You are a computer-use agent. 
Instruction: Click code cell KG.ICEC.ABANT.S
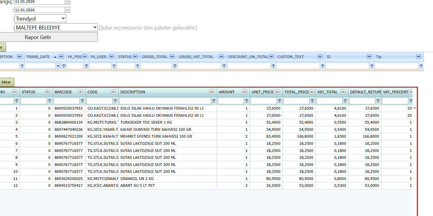(x=102, y=186)
